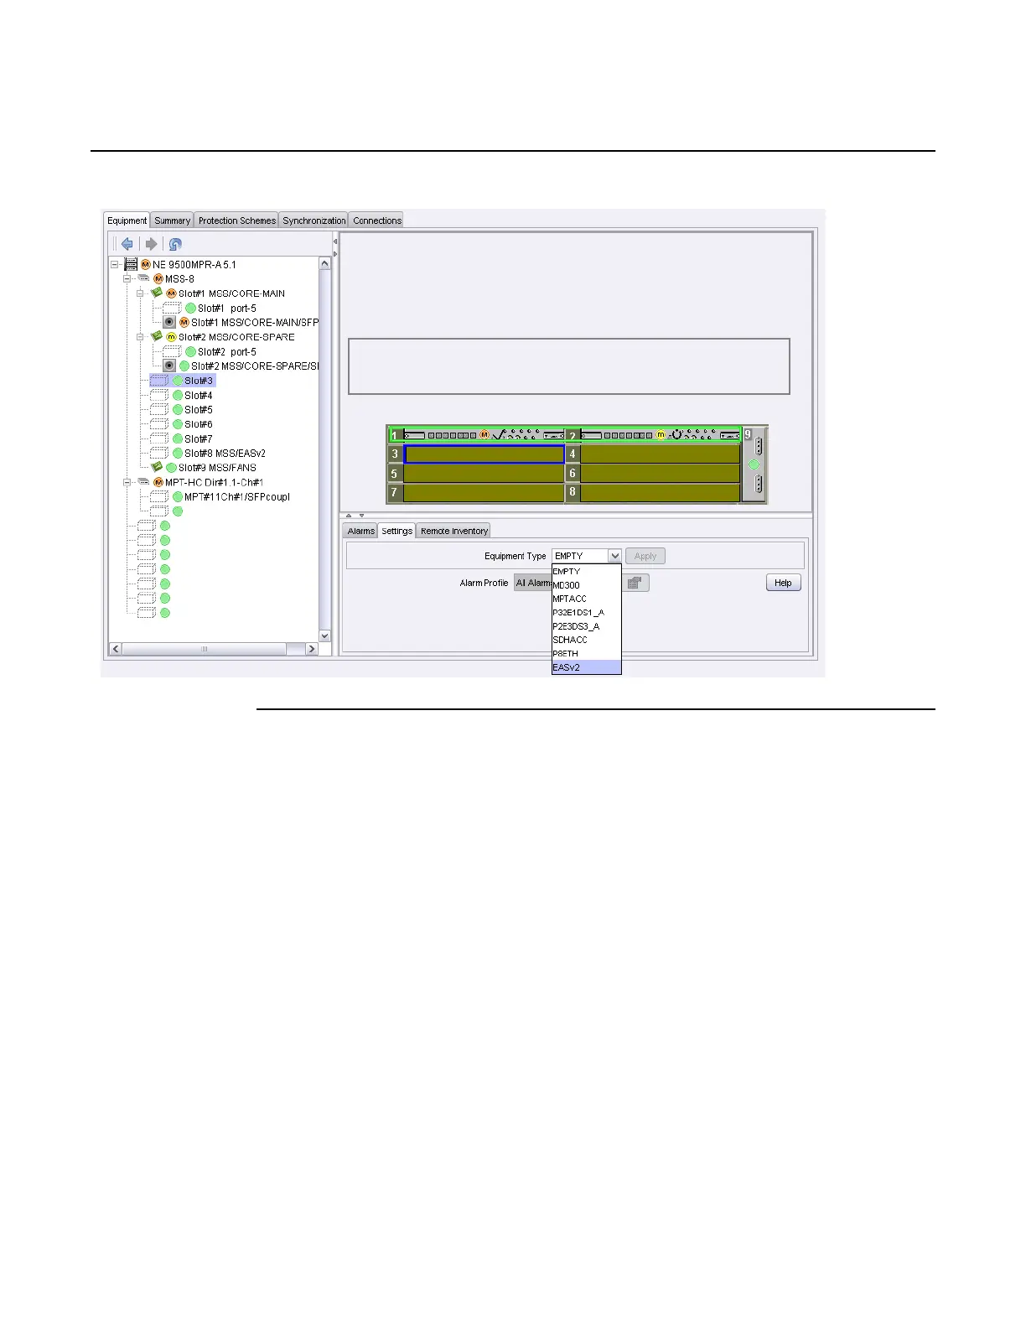1026x1328 pixels.
Task: Select the Settings tab
Action: pyautogui.click(x=396, y=531)
